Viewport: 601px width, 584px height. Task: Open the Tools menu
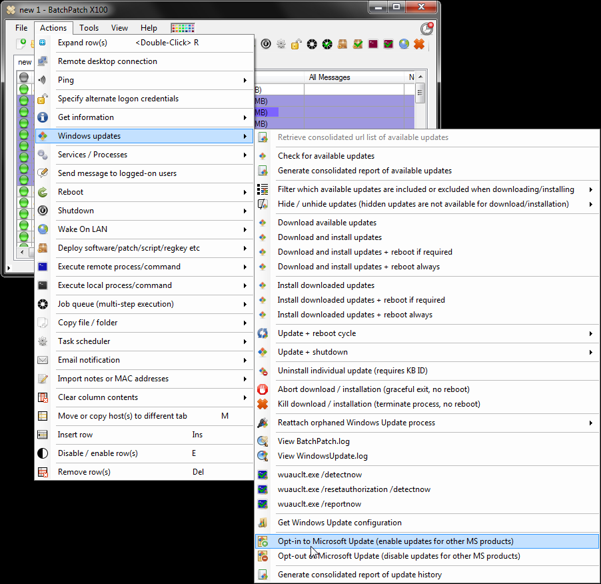pyautogui.click(x=89, y=28)
